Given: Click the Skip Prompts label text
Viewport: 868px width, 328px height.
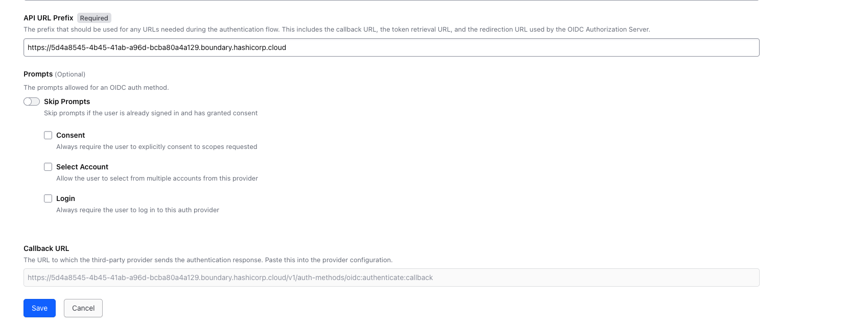Looking at the screenshot, I should click(67, 102).
